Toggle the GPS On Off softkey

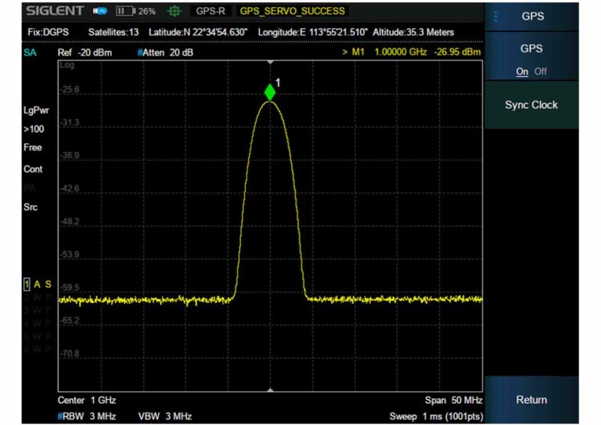[531, 56]
